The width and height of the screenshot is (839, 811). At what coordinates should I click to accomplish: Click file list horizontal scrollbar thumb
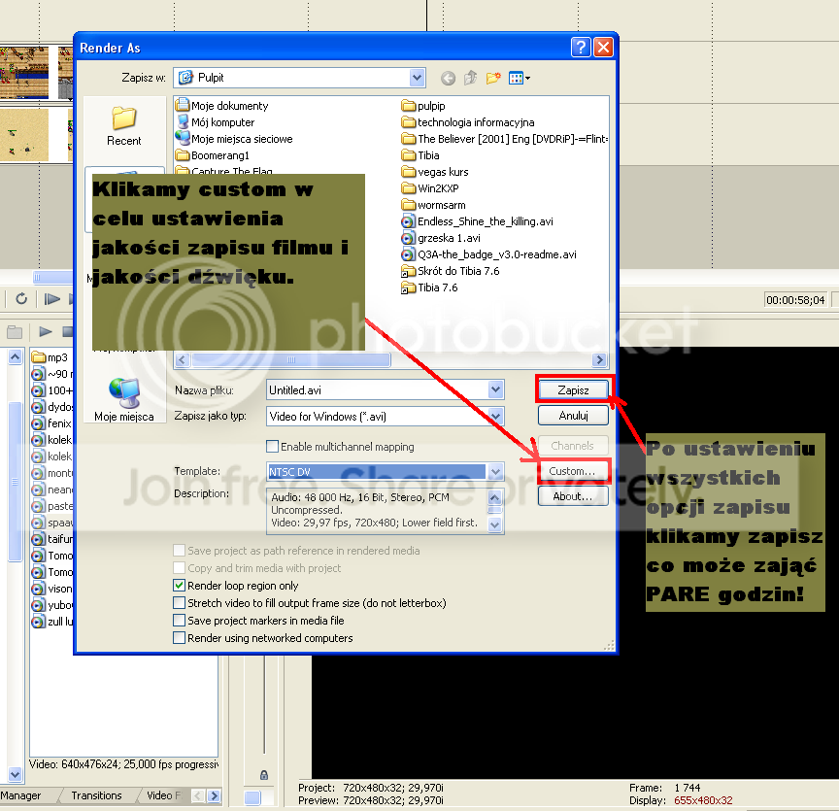291,359
